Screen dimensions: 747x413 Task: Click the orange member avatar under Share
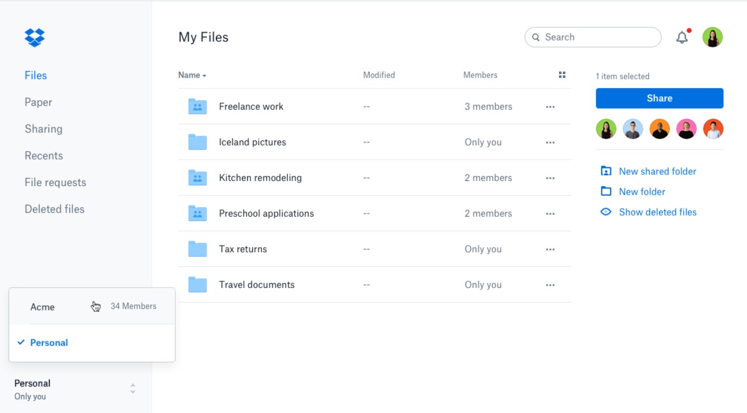click(x=659, y=129)
